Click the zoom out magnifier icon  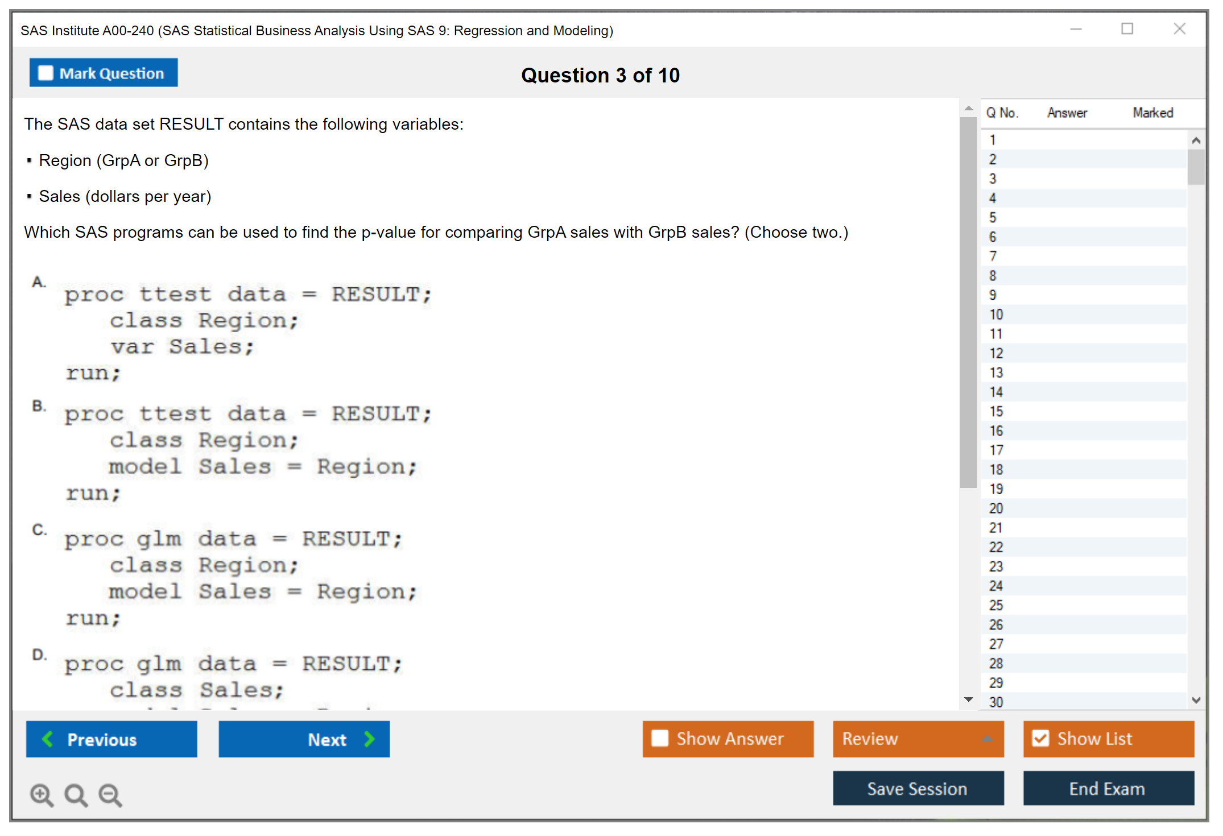(110, 794)
